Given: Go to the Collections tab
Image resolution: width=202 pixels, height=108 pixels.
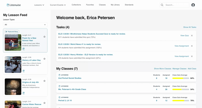Looking at the screenshot, I should (76, 5).
